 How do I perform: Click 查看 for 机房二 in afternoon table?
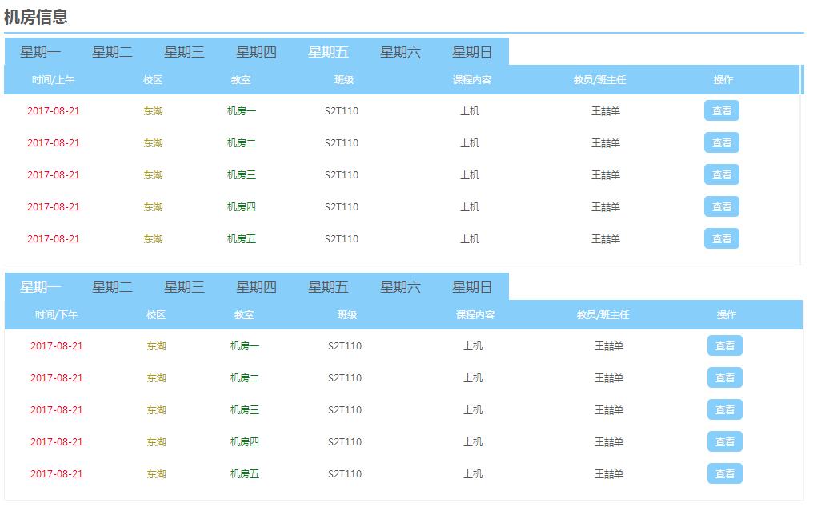coord(723,377)
